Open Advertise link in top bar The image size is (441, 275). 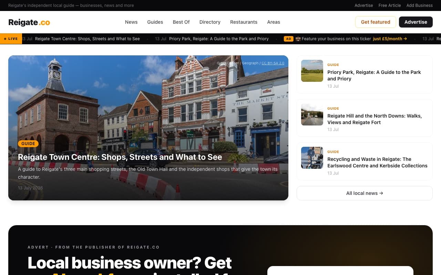(x=364, y=5)
